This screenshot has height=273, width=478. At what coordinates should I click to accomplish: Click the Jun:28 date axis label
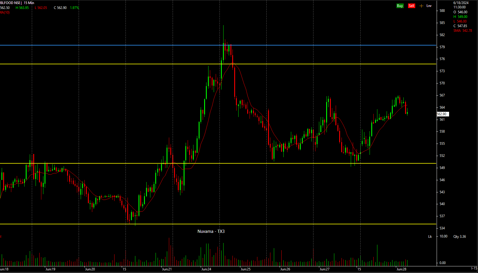(x=401, y=269)
